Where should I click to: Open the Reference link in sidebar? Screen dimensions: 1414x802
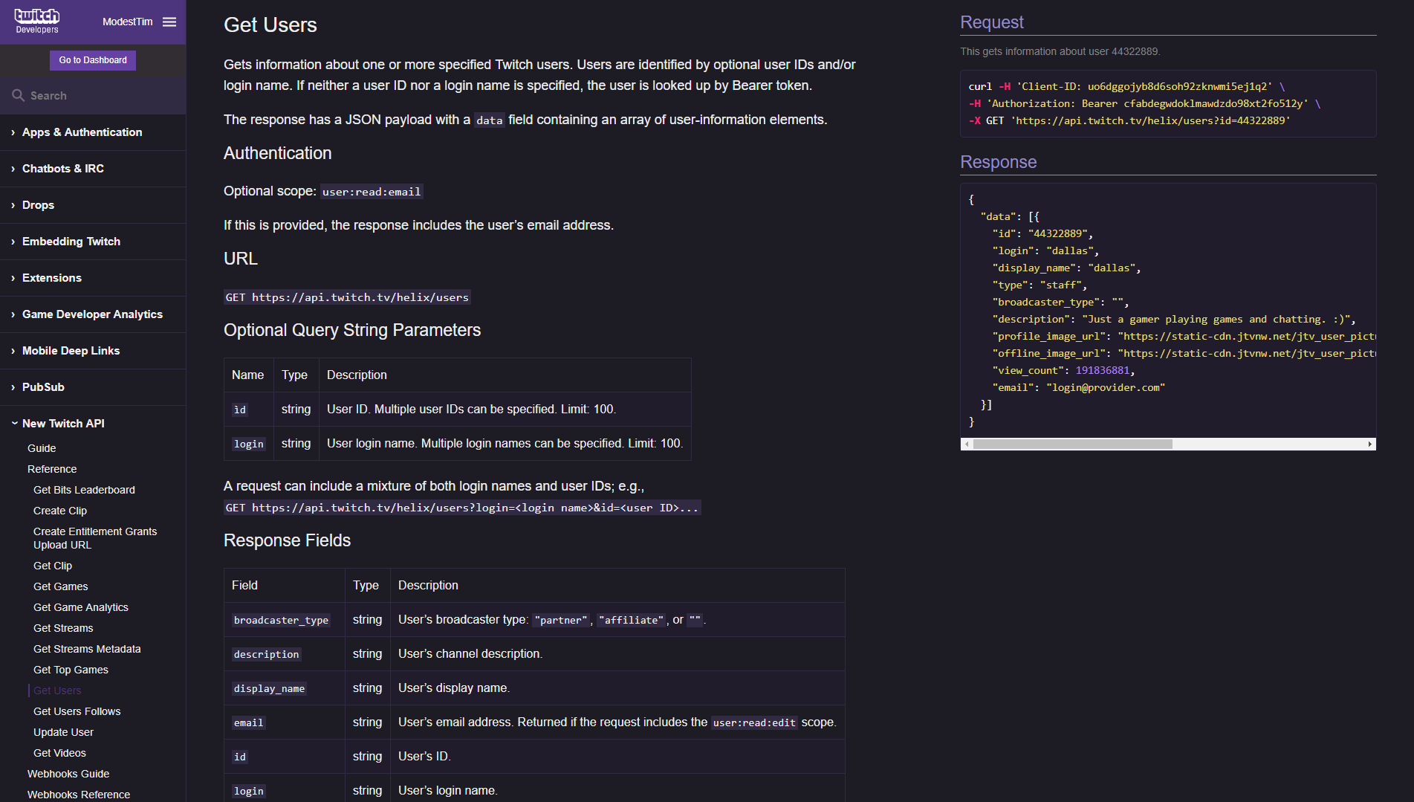[52, 469]
